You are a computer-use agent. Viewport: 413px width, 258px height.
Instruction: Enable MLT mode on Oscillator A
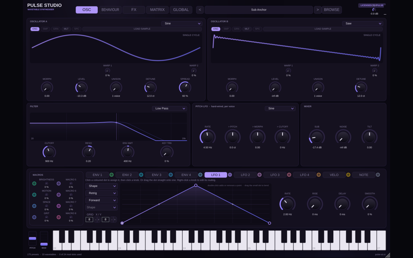66,29
